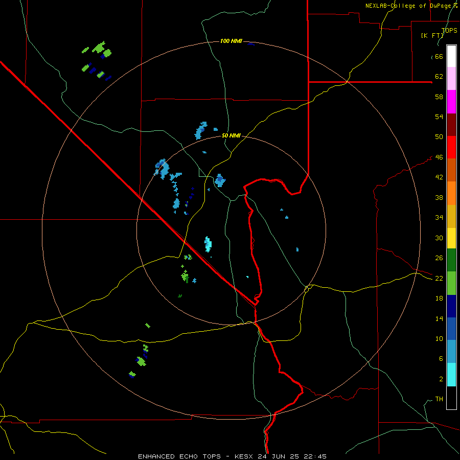Click the '18' scale label
460x460 pixels.
coord(439,298)
